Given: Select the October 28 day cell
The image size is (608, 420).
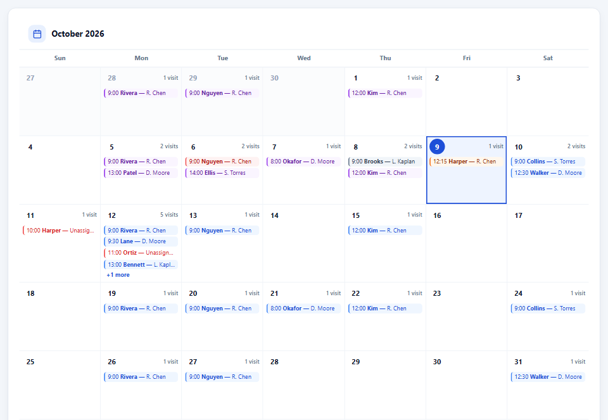Looking at the screenshot, I should 303,385.
